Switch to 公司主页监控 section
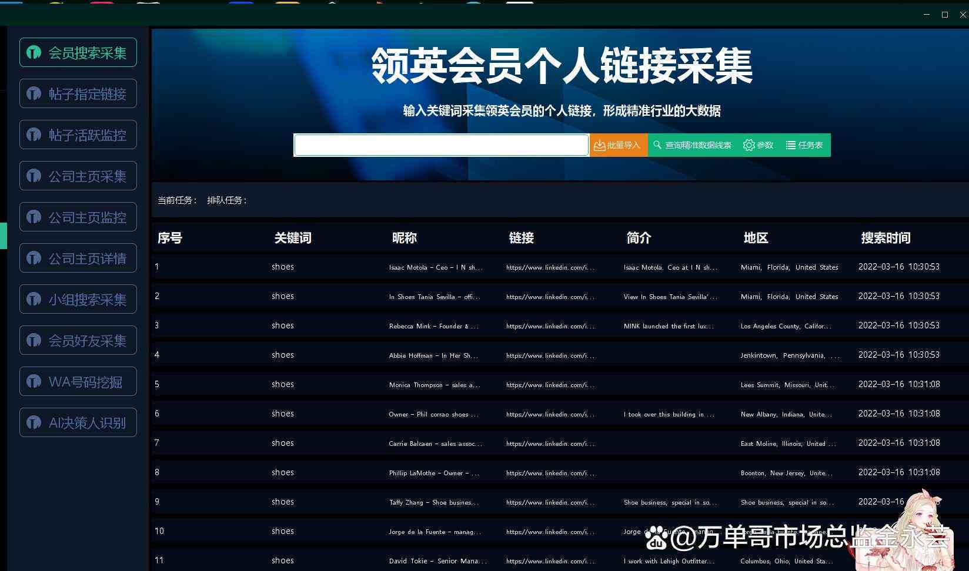This screenshot has height=571, width=969. pyautogui.click(x=78, y=217)
